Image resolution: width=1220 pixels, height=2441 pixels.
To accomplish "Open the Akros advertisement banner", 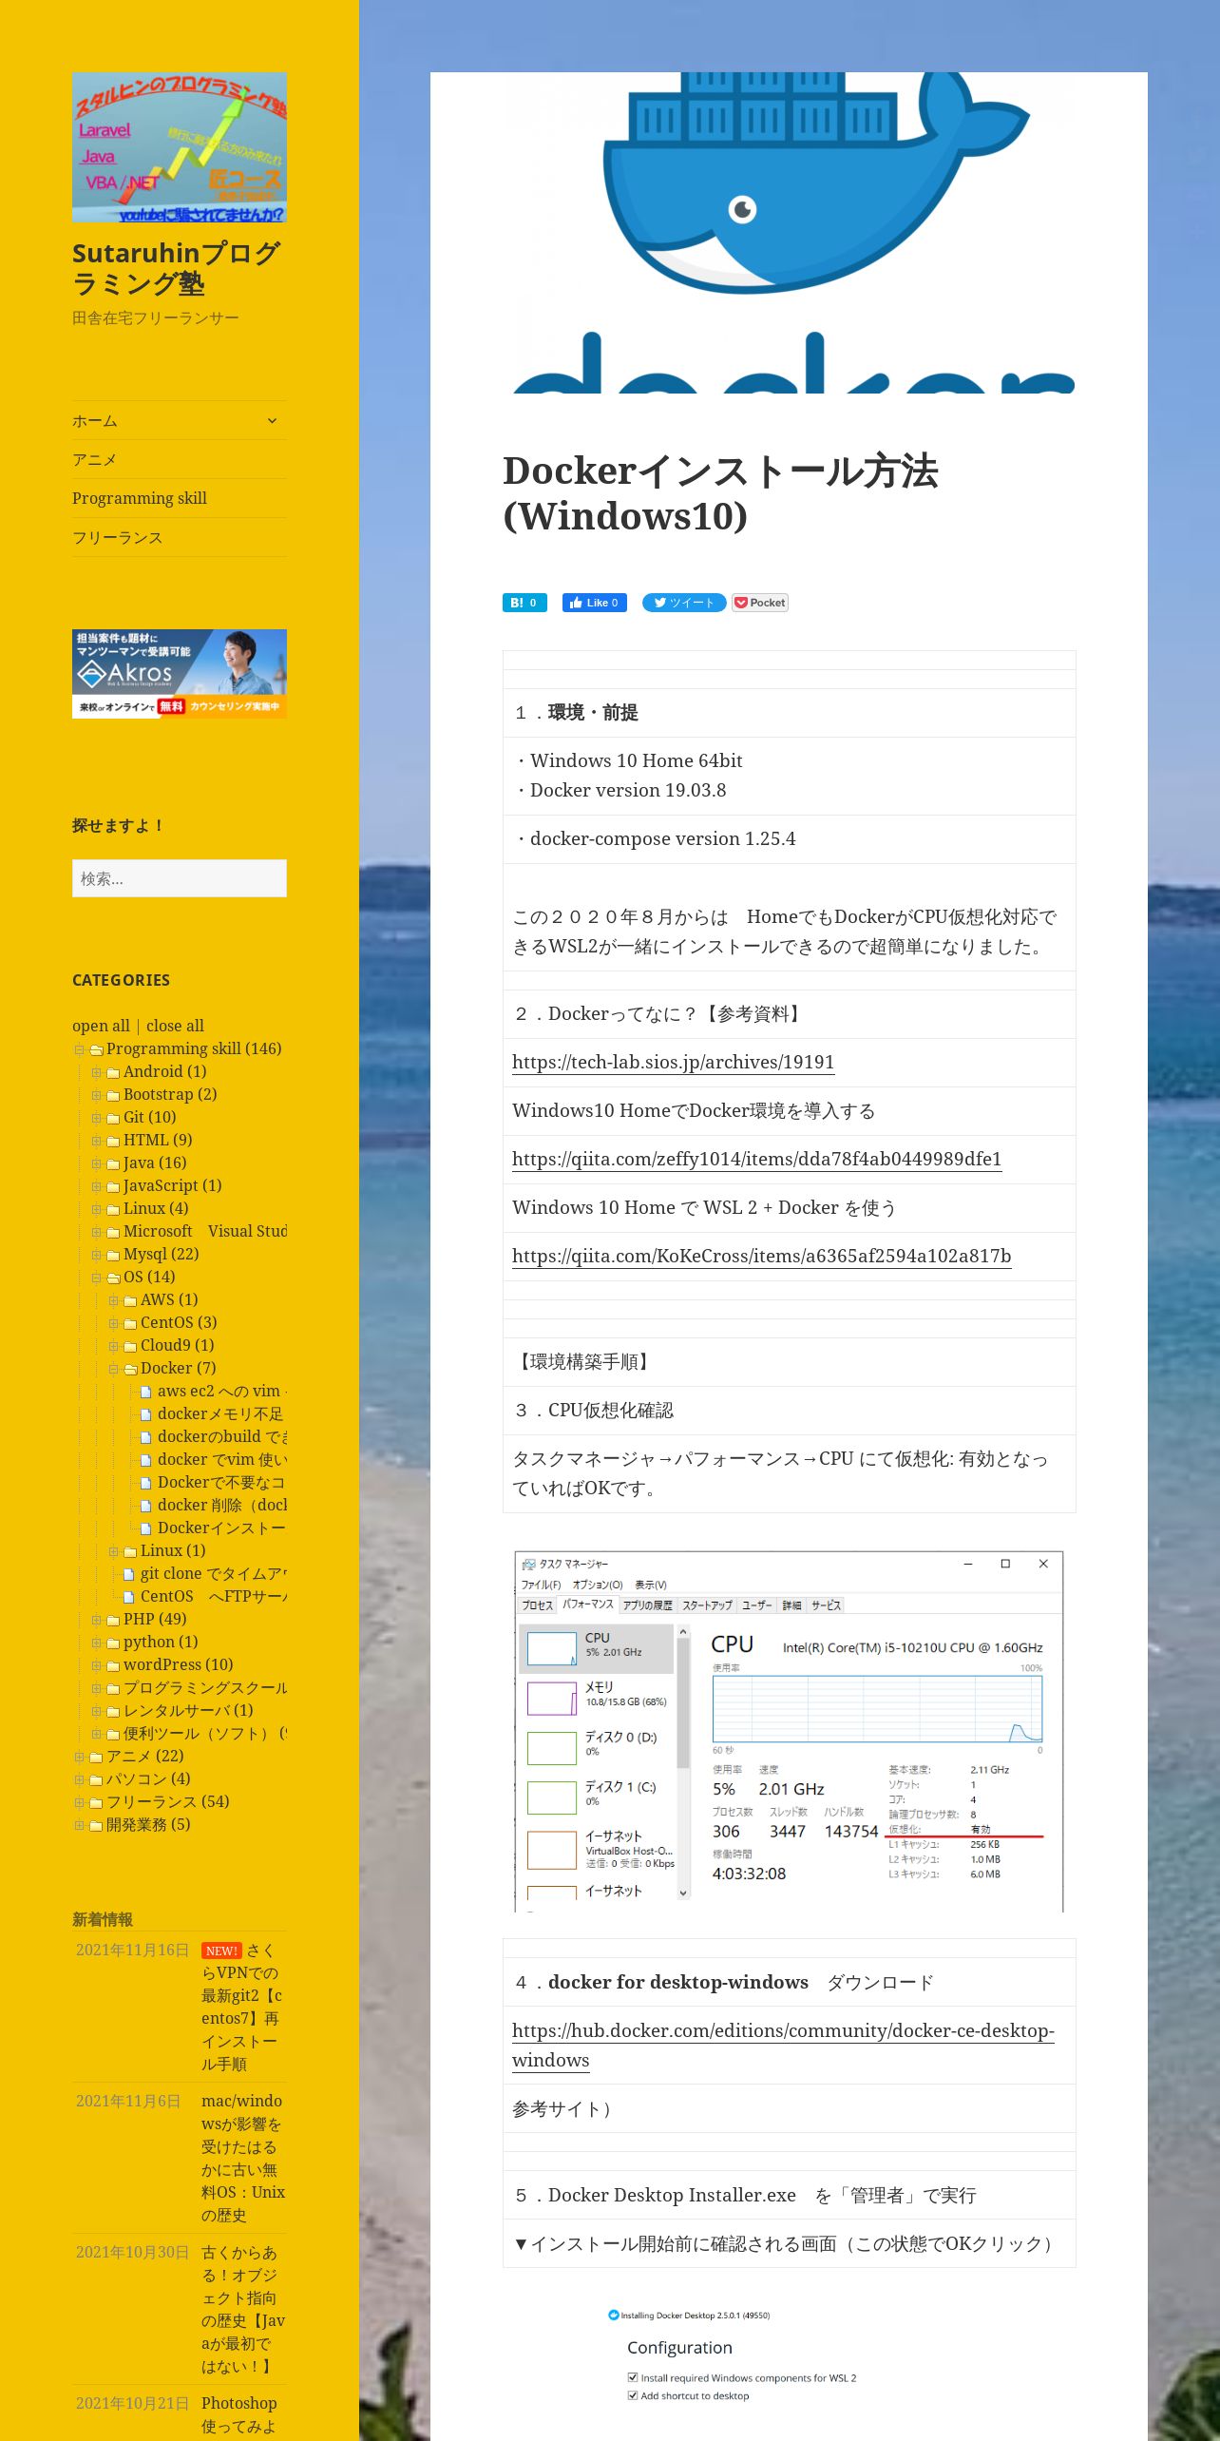I will click(x=180, y=673).
